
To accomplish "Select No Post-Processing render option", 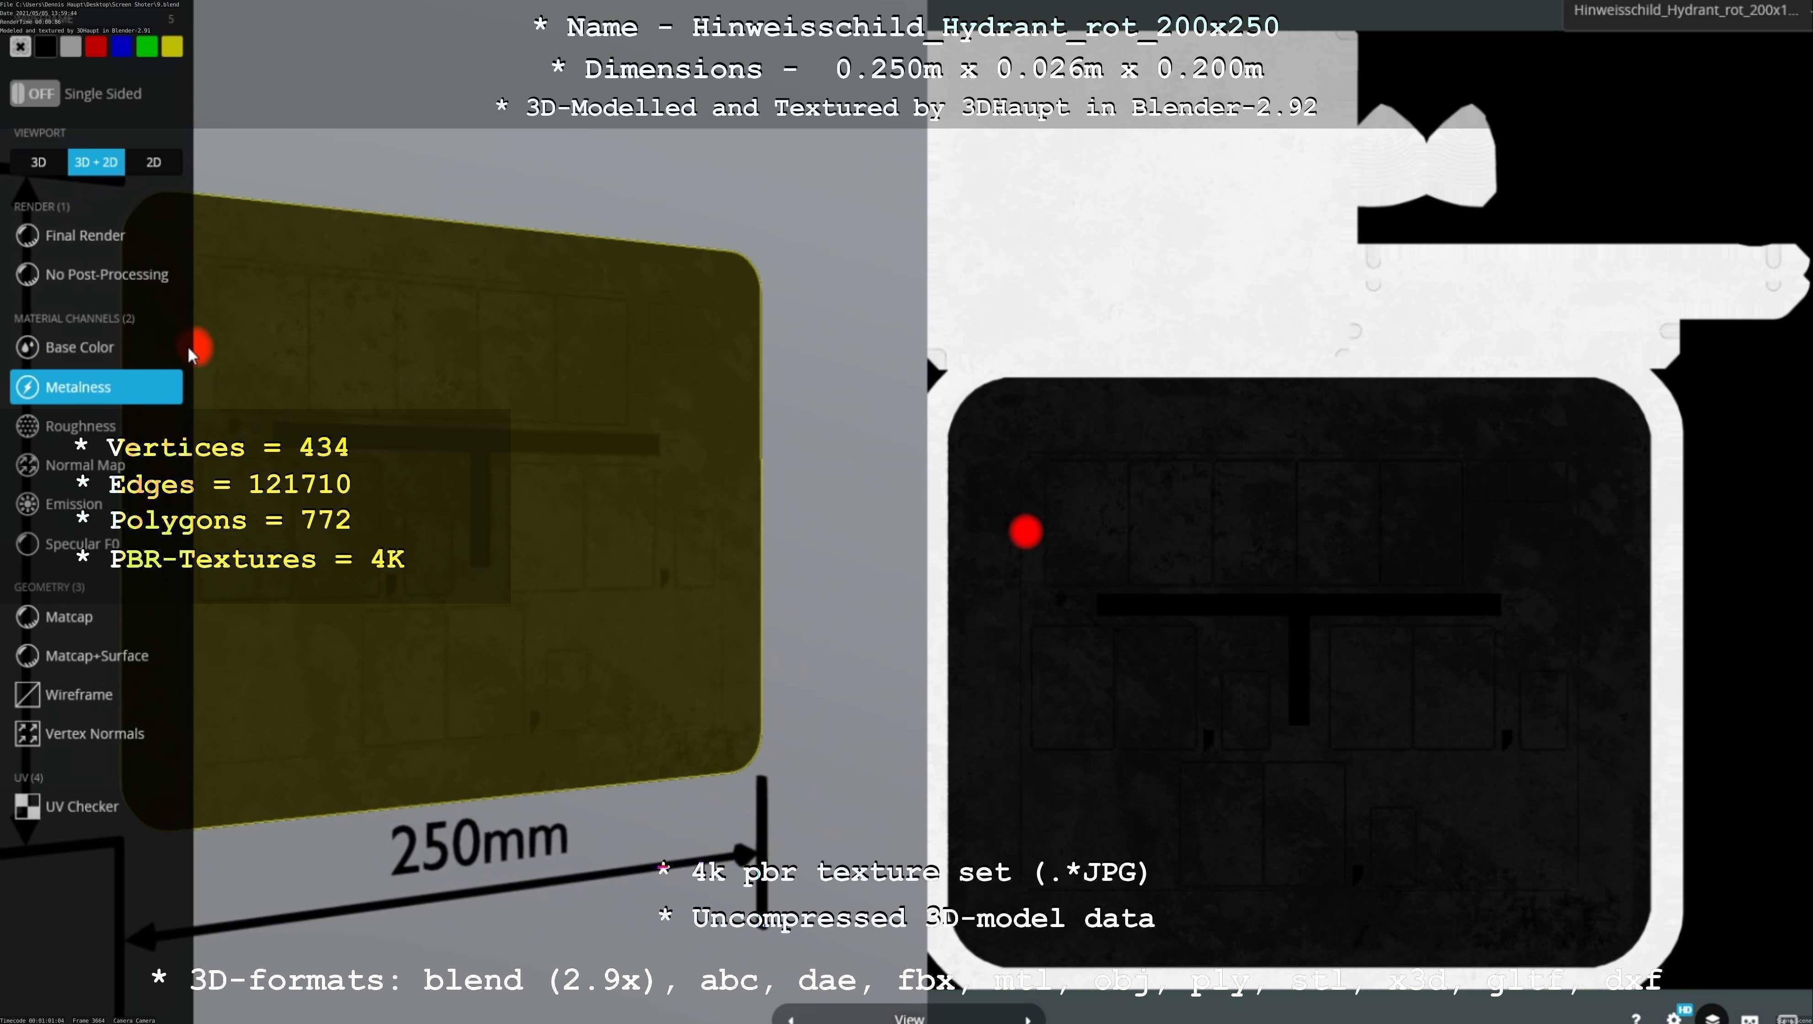I will pyautogui.click(x=106, y=274).
